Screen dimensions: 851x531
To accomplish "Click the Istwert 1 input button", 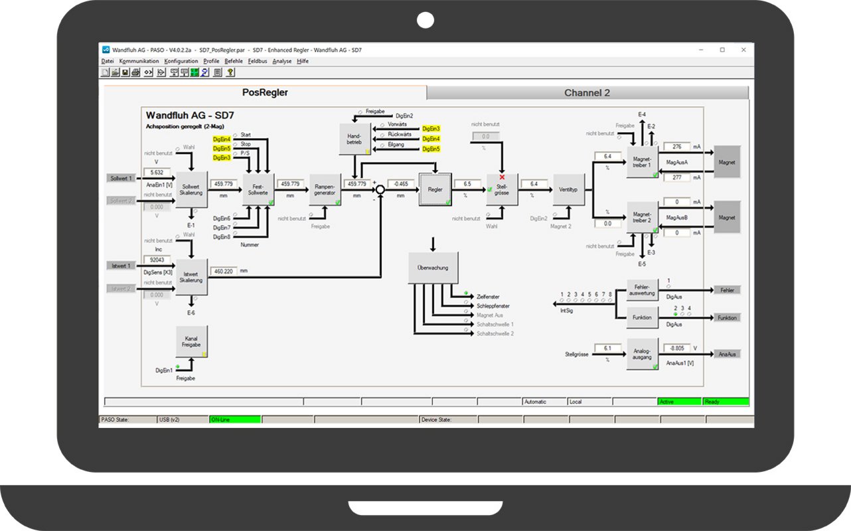I will (121, 265).
